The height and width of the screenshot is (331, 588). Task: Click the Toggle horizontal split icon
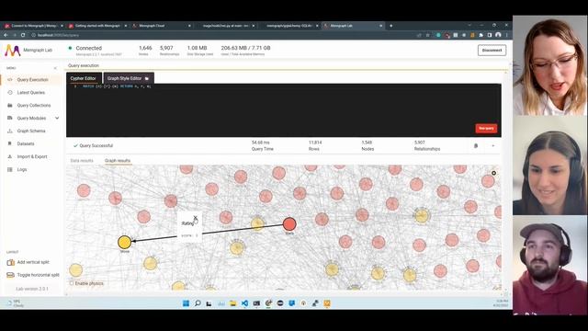tap(10, 275)
